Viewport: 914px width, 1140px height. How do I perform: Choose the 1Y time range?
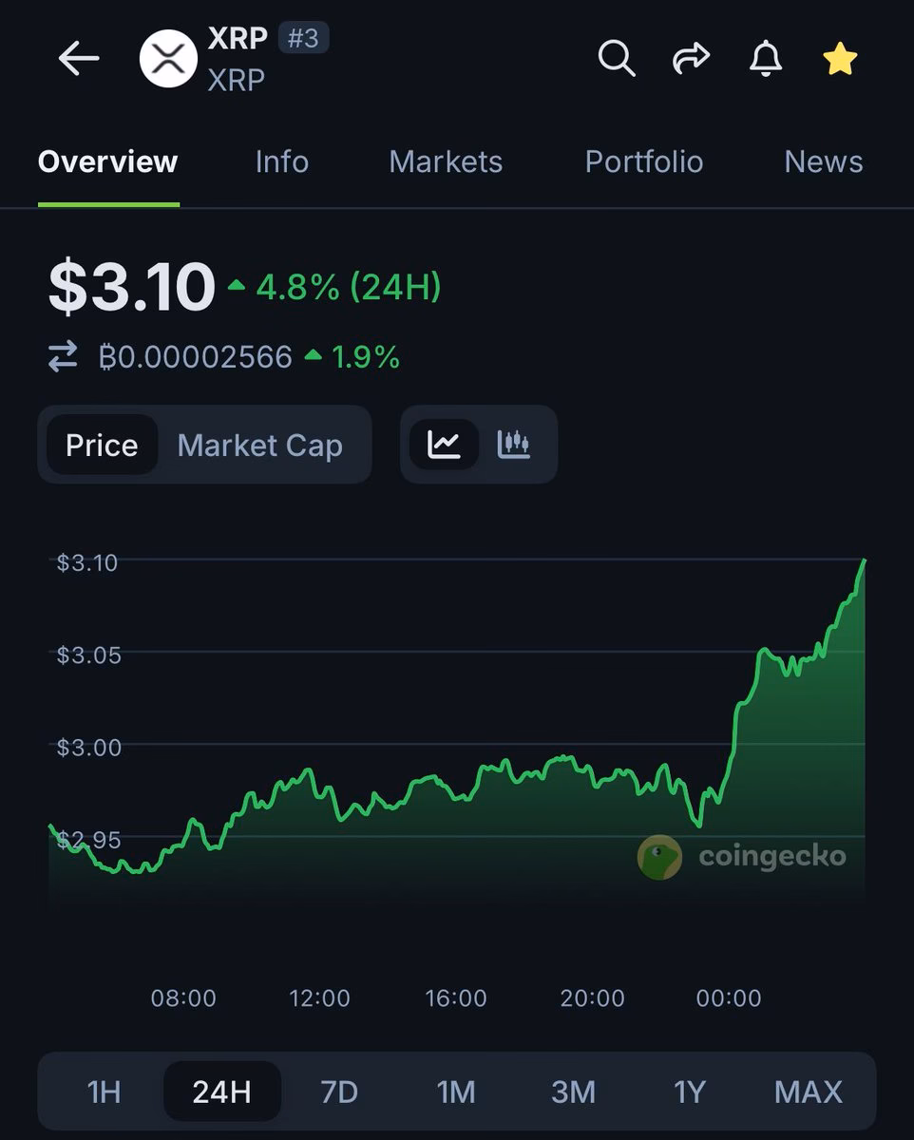(x=690, y=1092)
